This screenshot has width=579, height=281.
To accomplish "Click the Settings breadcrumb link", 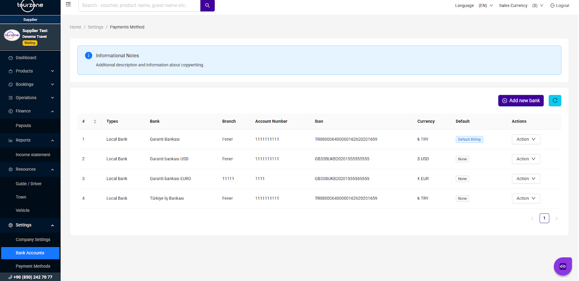I will point(96,27).
